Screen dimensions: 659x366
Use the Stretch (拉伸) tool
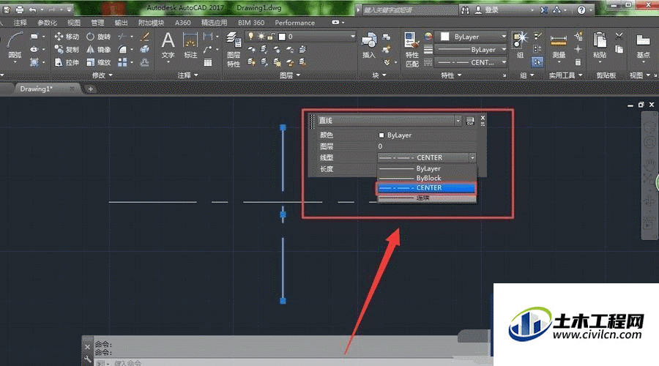pyautogui.click(x=67, y=62)
